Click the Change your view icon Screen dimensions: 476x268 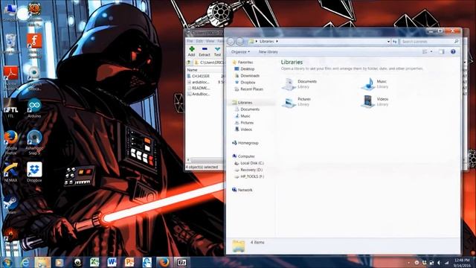pos(425,52)
